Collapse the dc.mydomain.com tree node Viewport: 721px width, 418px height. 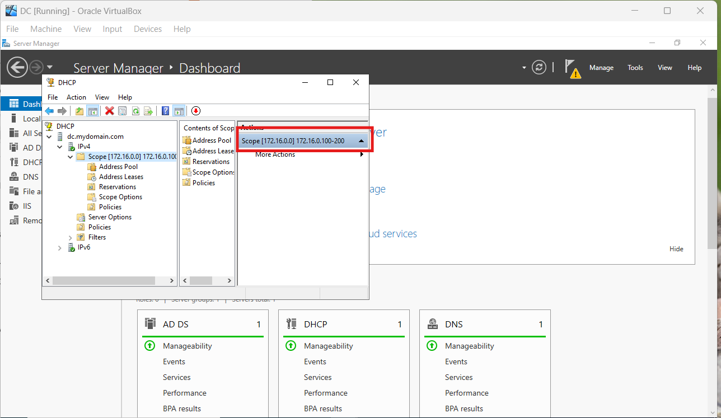[x=49, y=137]
